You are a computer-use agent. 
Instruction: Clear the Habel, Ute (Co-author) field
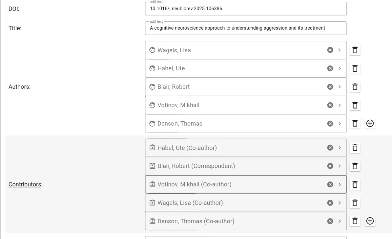pyautogui.click(x=330, y=148)
